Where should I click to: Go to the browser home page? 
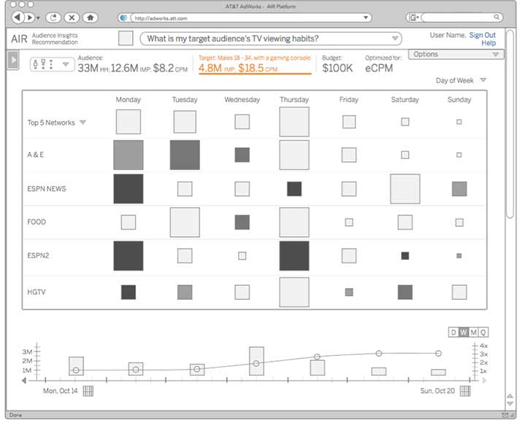pyautogui.click(x=90, y=17)
